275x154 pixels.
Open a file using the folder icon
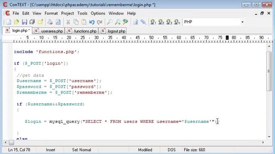click(x=16, y=22)
